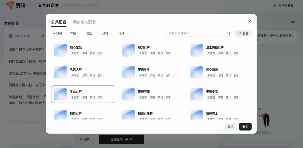303x148 pixels.
Task: Click the 蝉镜 logo icon
Action: (10, 5)
